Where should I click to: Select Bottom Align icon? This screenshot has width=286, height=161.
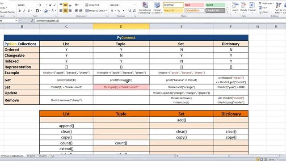pos(70,5)
